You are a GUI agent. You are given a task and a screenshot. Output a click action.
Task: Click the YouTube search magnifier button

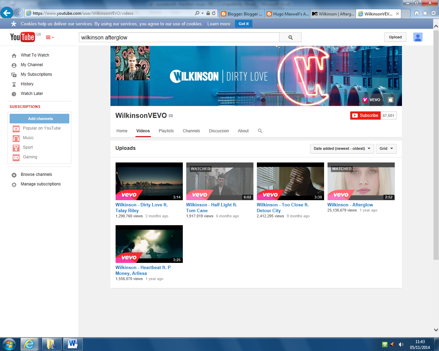point(290,37)
